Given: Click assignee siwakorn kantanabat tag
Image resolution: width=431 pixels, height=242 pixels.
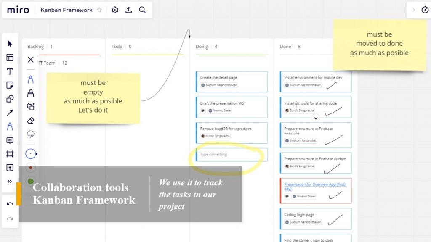Looking at the screenshot, I should 301,141.
